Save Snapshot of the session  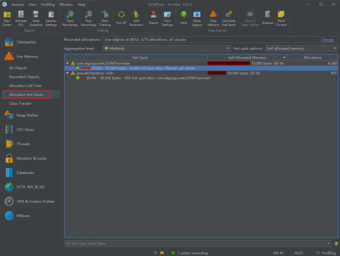coord(36,18)
